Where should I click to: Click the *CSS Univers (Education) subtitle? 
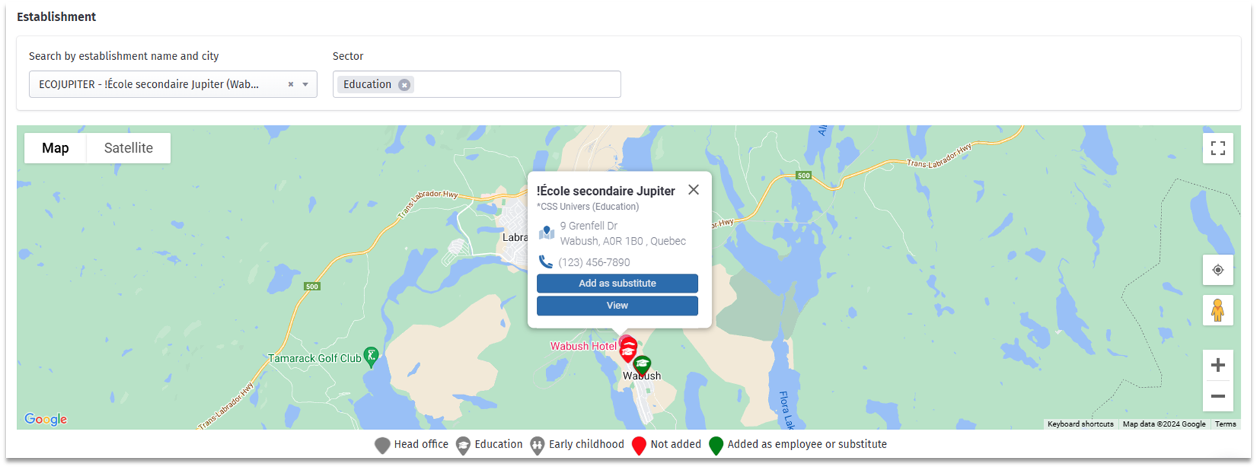coord(588,206)
